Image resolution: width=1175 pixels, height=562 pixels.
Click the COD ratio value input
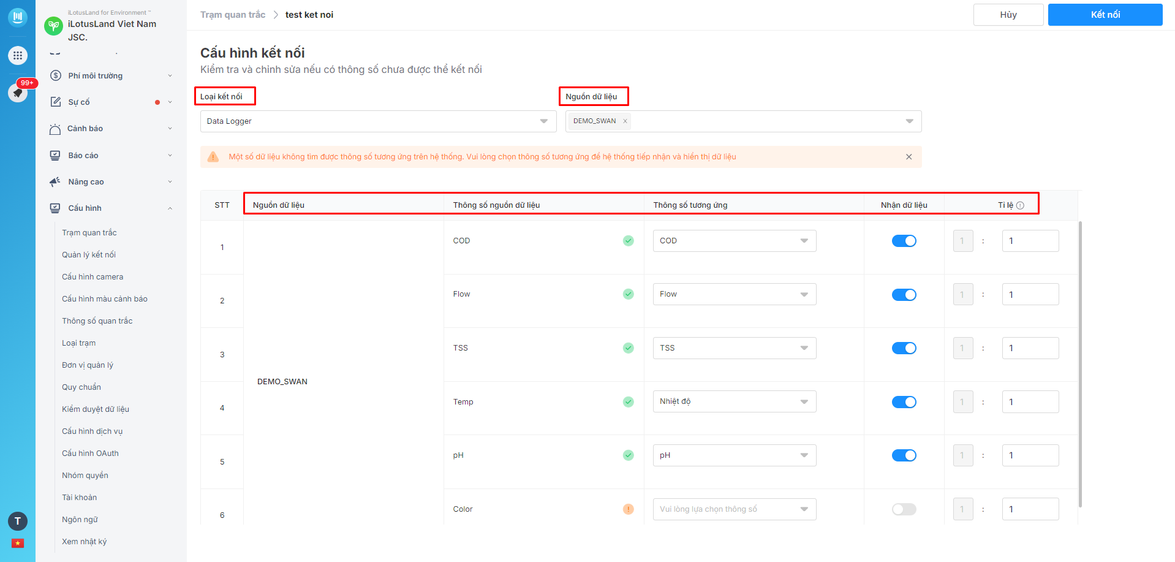[1030, 241]
